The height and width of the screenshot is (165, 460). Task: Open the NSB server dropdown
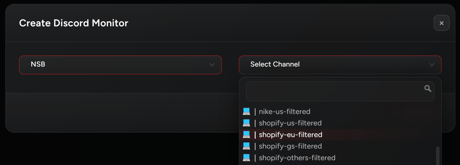click(x=120, y=65)
